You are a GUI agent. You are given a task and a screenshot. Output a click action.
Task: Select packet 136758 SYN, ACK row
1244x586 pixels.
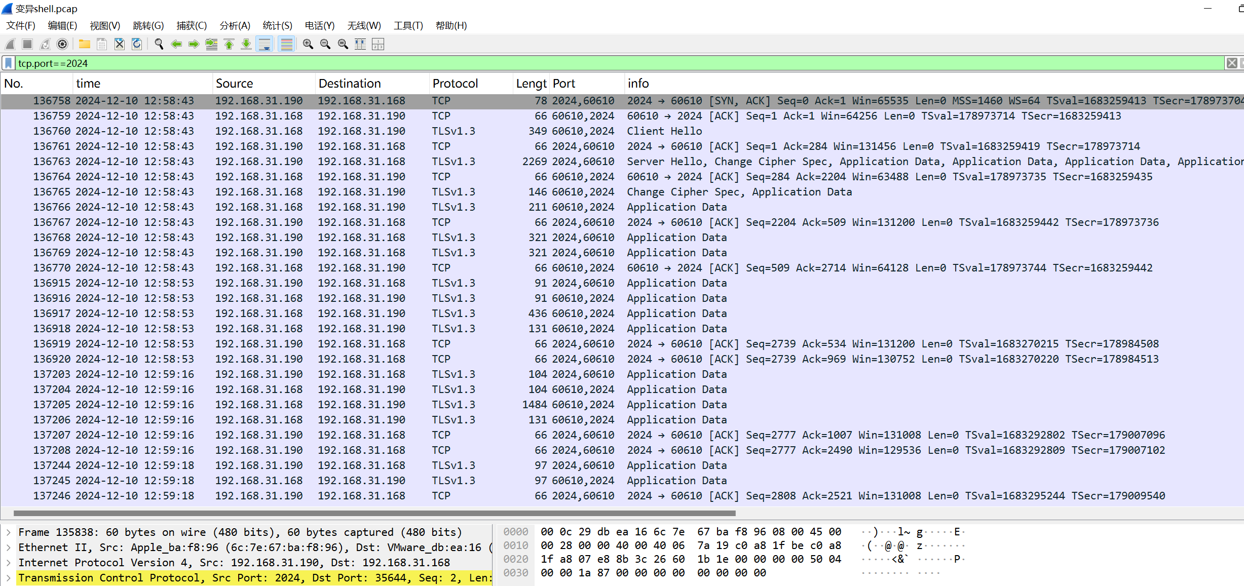pyautogui.click(x=622, y=101)
